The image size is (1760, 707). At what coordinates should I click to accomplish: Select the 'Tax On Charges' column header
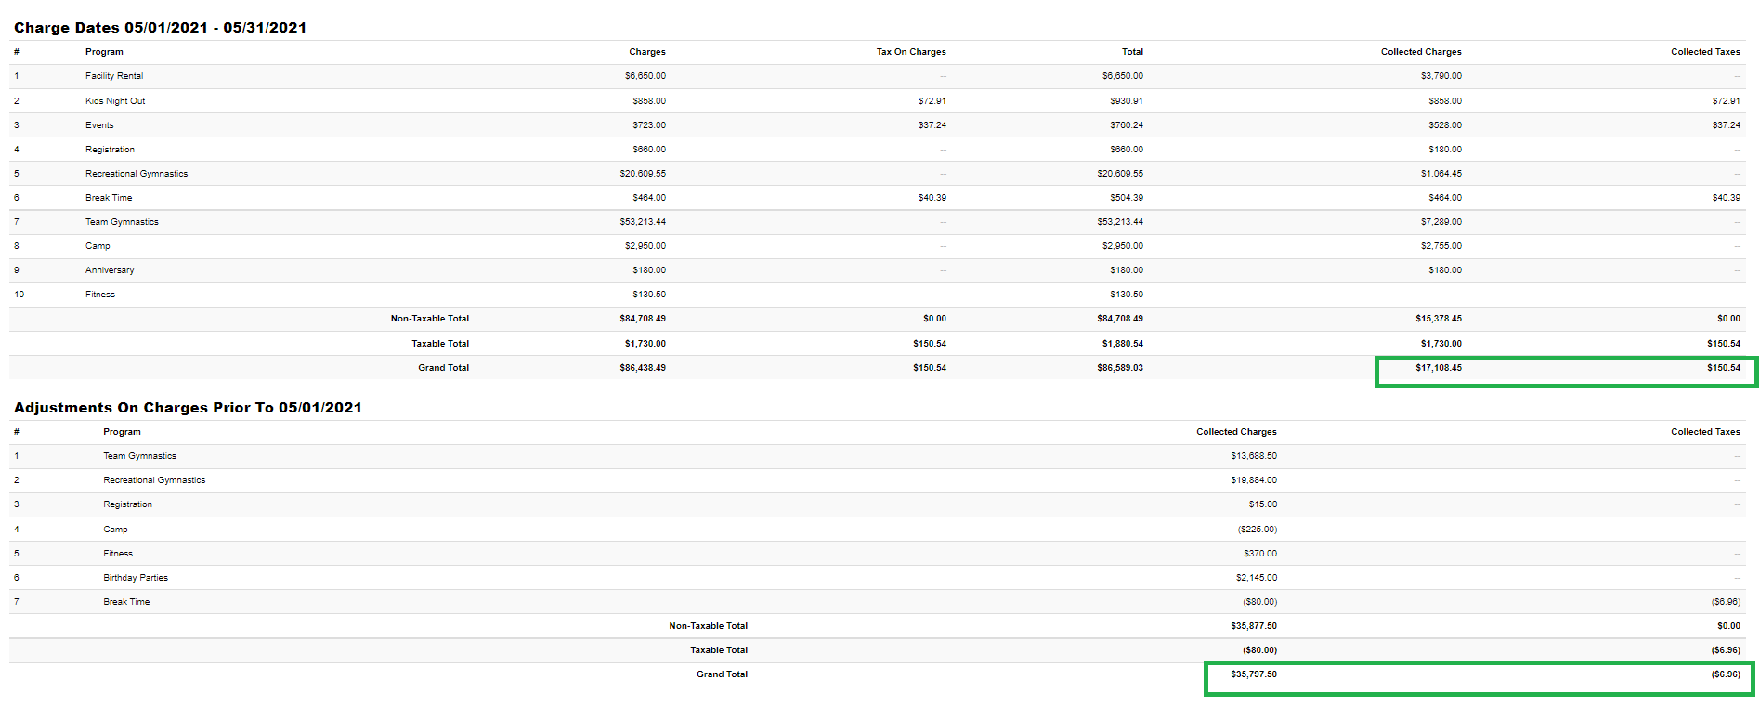click(911, 52)
